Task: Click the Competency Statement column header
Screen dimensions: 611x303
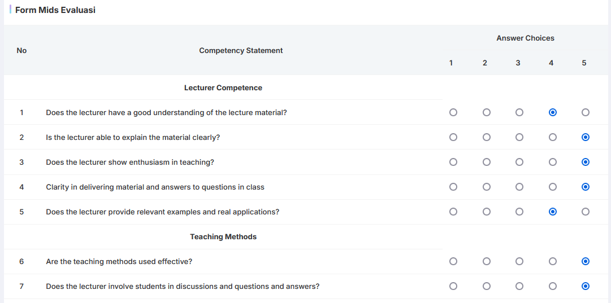Action: click(241, 51)
